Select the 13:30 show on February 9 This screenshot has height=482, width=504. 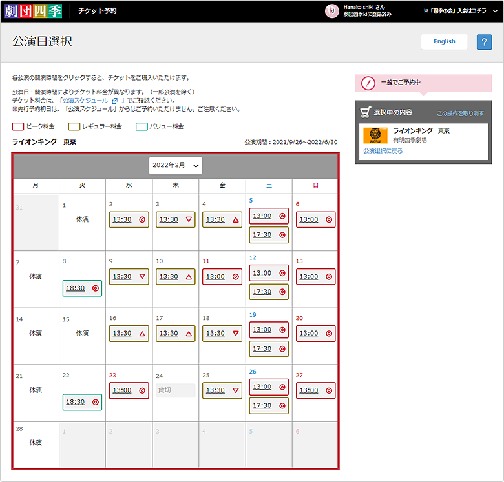[x=129, y=277]
